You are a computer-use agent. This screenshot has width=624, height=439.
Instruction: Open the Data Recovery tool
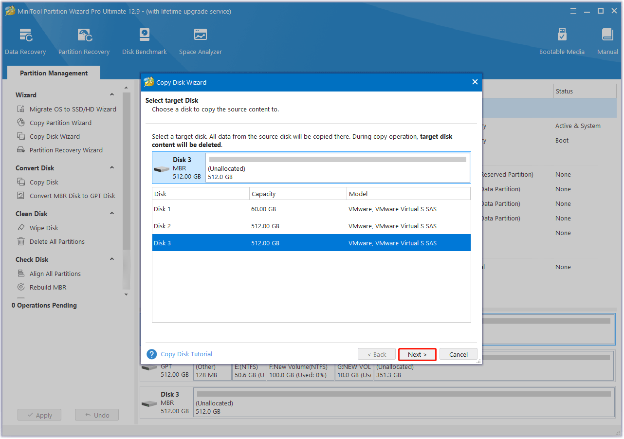[x=25, y=41]
